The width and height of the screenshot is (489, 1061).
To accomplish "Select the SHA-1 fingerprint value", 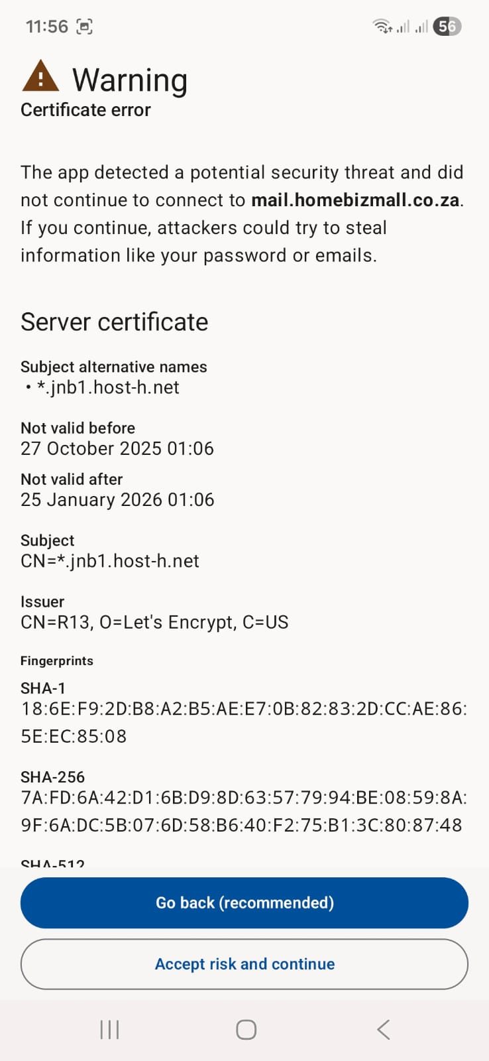I will point(243,722).
